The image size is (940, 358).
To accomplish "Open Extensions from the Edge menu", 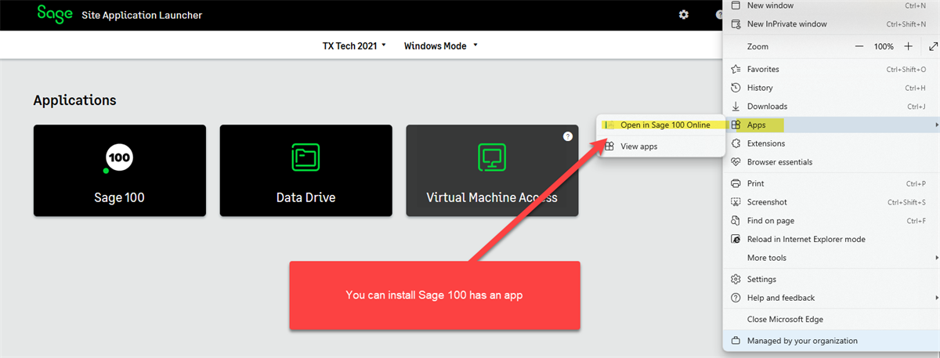I will (830, 143).
